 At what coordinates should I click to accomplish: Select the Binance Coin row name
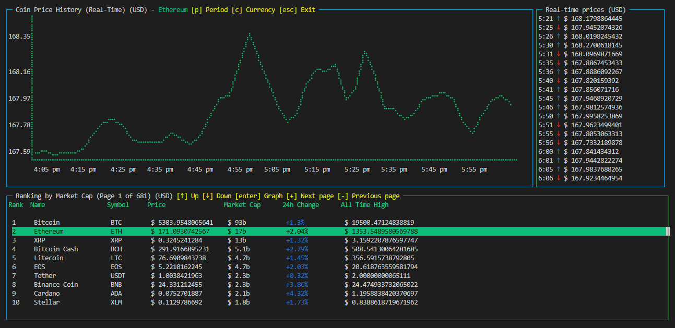[56, 285]
